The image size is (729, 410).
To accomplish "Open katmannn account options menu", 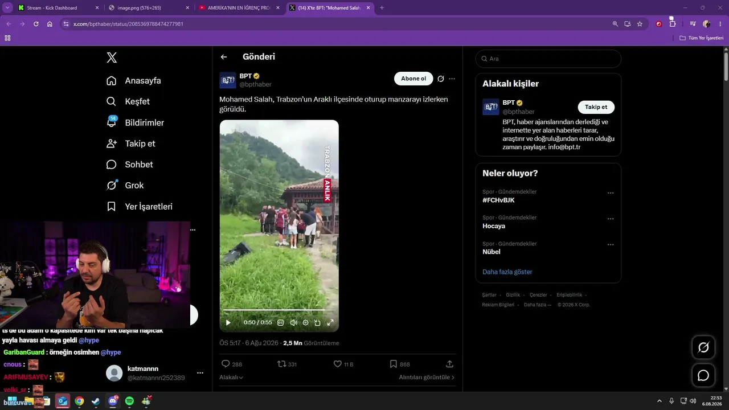I will click(200, 373).
